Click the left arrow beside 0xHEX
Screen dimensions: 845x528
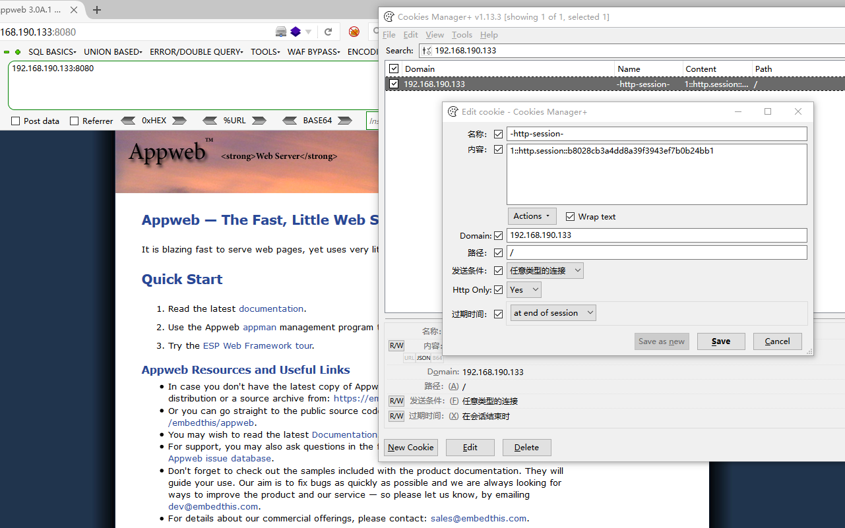coord(129,121)
